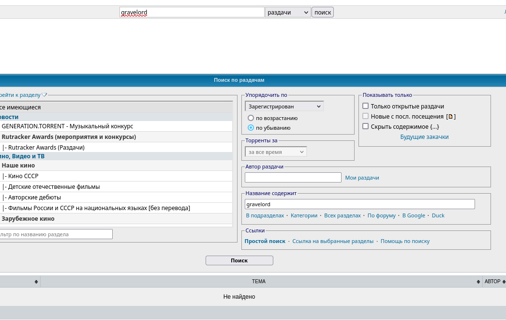Open the 'раздачи' search type dropdown
The image size is (506, 320).
pos(288,12)
